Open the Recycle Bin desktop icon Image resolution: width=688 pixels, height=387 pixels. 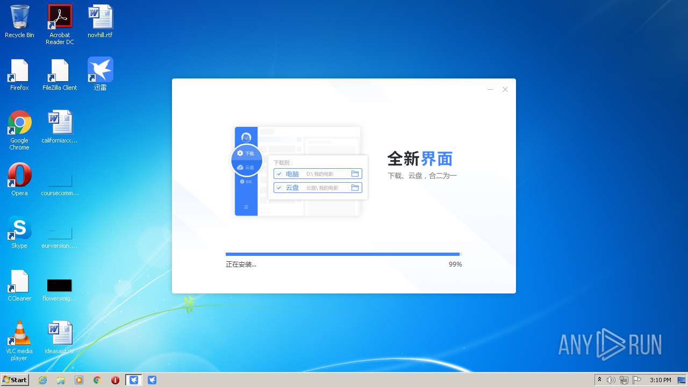click(19, 21)
